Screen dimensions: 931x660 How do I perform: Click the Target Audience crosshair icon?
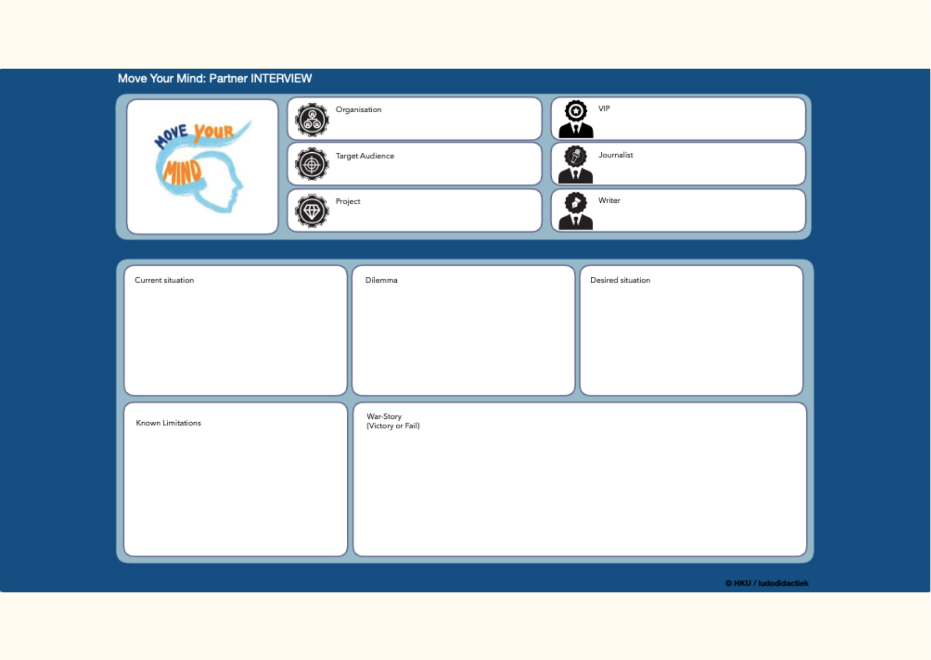312,164
